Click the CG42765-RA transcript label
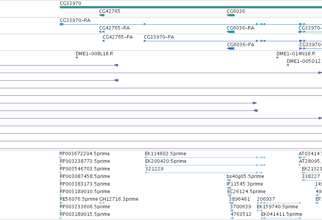 [x=114, y=28]
